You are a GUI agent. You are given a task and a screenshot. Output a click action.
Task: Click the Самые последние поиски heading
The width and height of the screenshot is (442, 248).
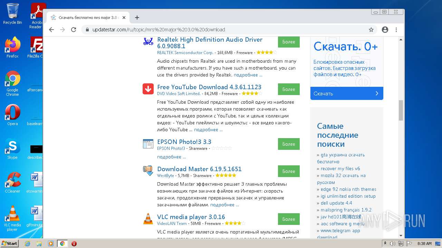tap(338, 135)
